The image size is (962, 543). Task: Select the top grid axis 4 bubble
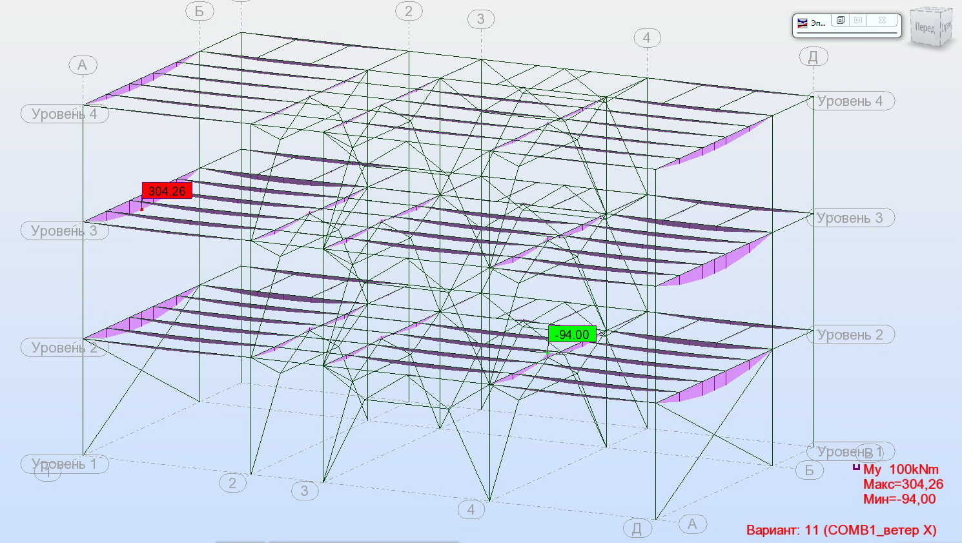tap(647, 38)
